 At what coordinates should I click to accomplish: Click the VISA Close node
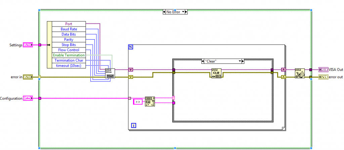click(x=299, y=73)
